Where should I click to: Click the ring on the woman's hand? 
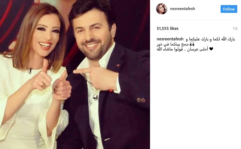pyautogui.click(x=44, y=85)
